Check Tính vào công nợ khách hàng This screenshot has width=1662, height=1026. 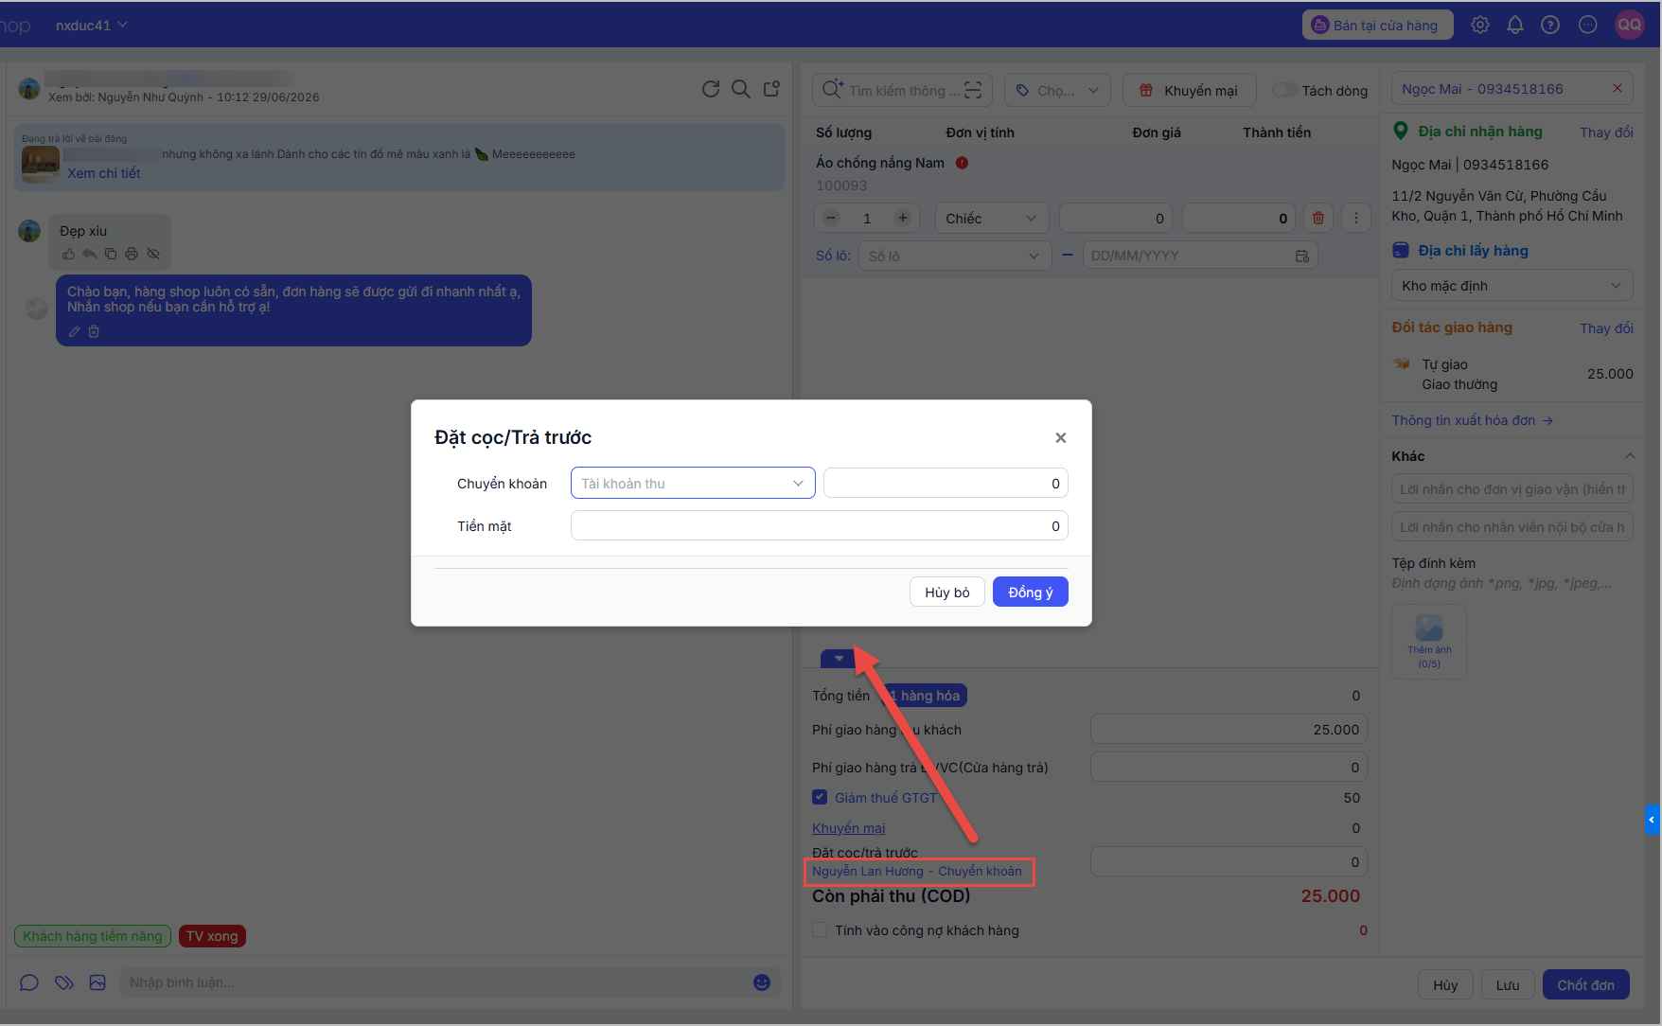[820, 930]
